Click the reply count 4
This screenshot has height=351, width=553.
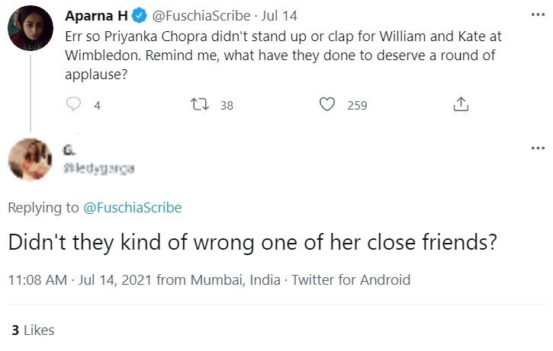98,105
